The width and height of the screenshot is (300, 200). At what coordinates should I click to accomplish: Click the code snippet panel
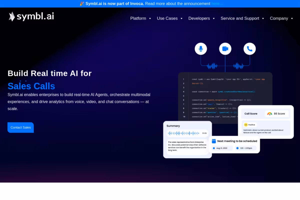225,97
